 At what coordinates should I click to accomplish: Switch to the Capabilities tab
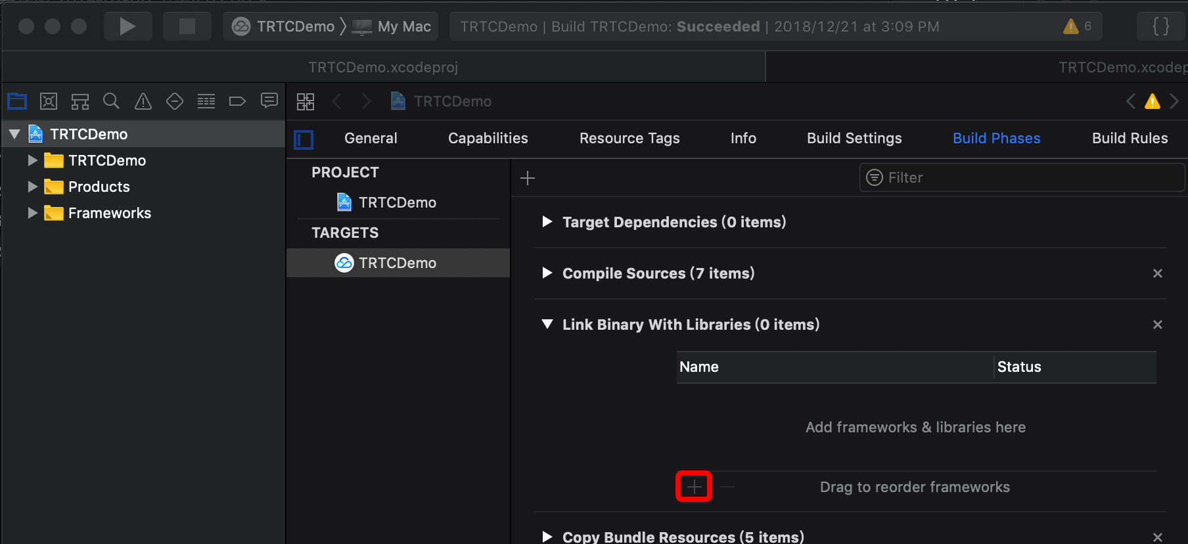click(488, 138)
